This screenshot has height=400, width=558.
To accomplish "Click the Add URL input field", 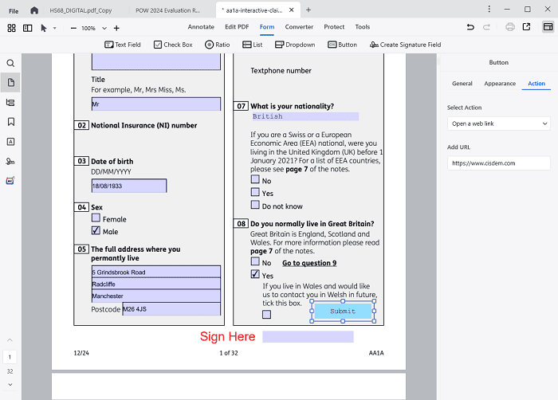I will point(498,163).
